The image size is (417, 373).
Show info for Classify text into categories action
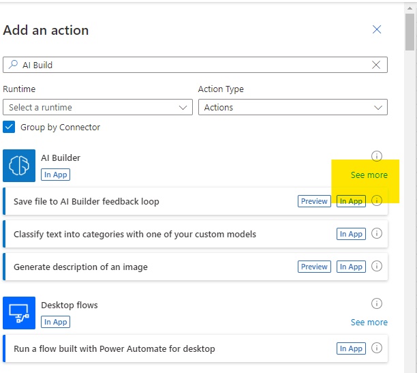tap(377, 233)
